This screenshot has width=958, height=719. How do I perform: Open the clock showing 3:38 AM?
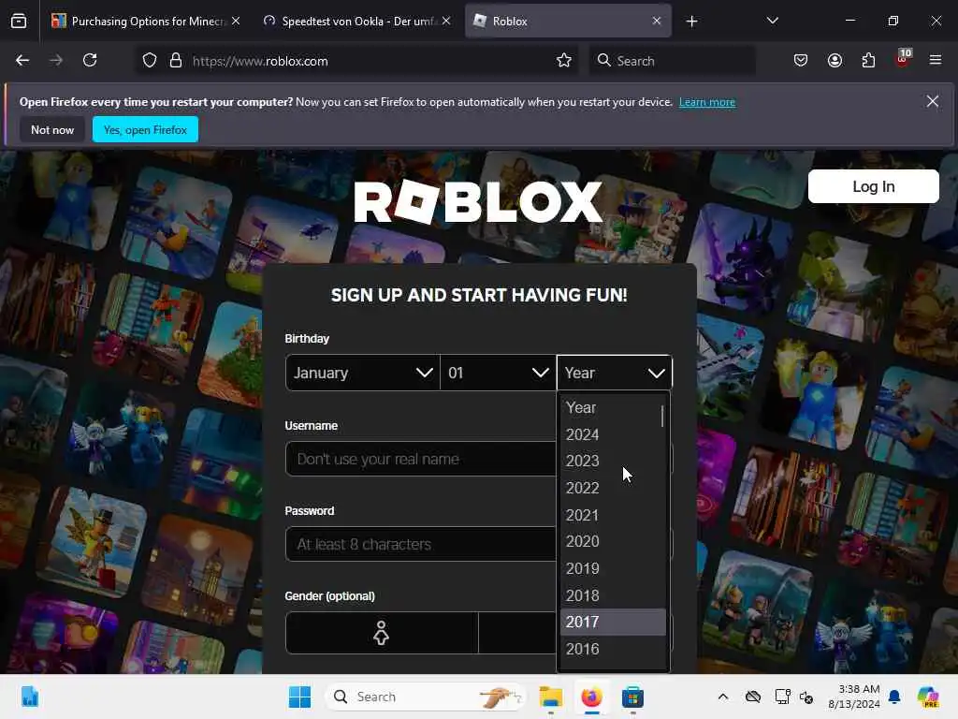click(853, 697)
